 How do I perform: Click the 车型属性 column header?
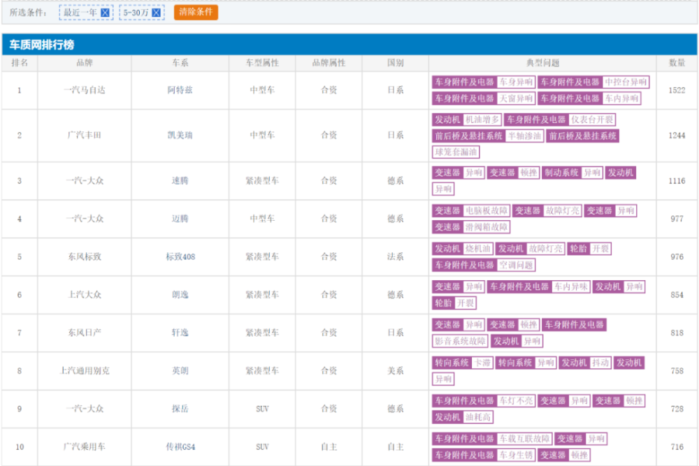(262, 63)
